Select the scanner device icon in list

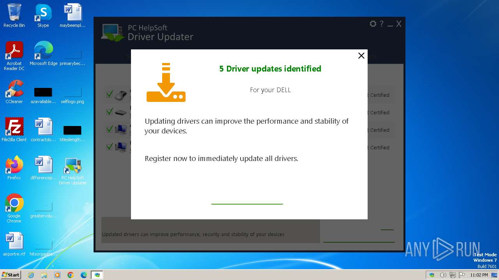[121, 113]
